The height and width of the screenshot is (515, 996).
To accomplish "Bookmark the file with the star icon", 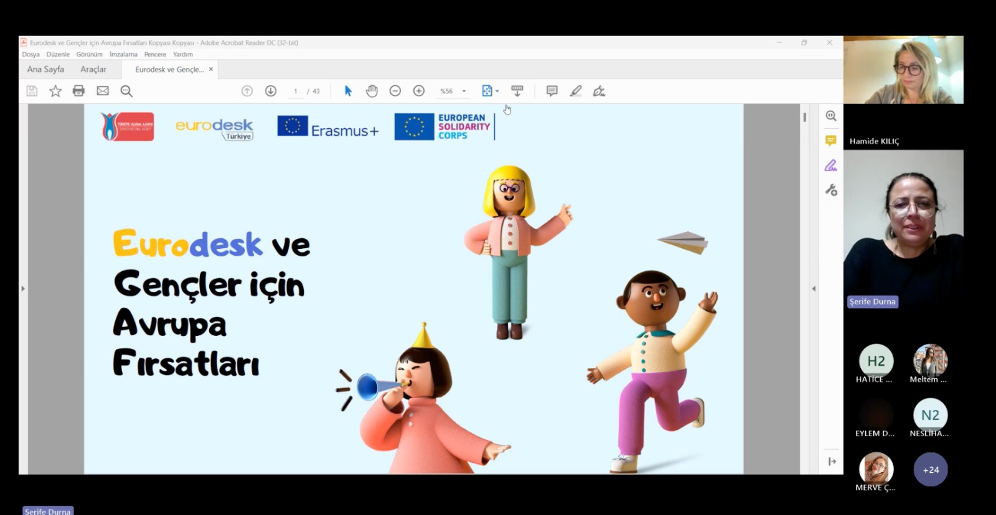I will point(55,91).
